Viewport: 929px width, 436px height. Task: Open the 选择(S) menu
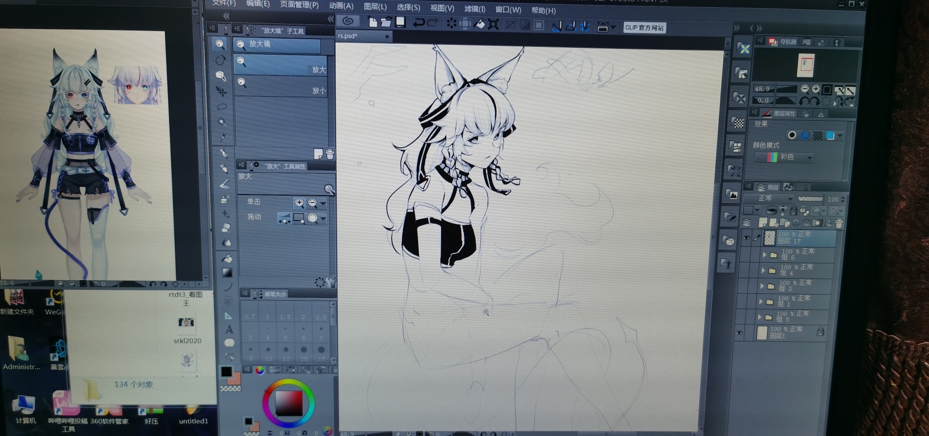click(408, 7)
